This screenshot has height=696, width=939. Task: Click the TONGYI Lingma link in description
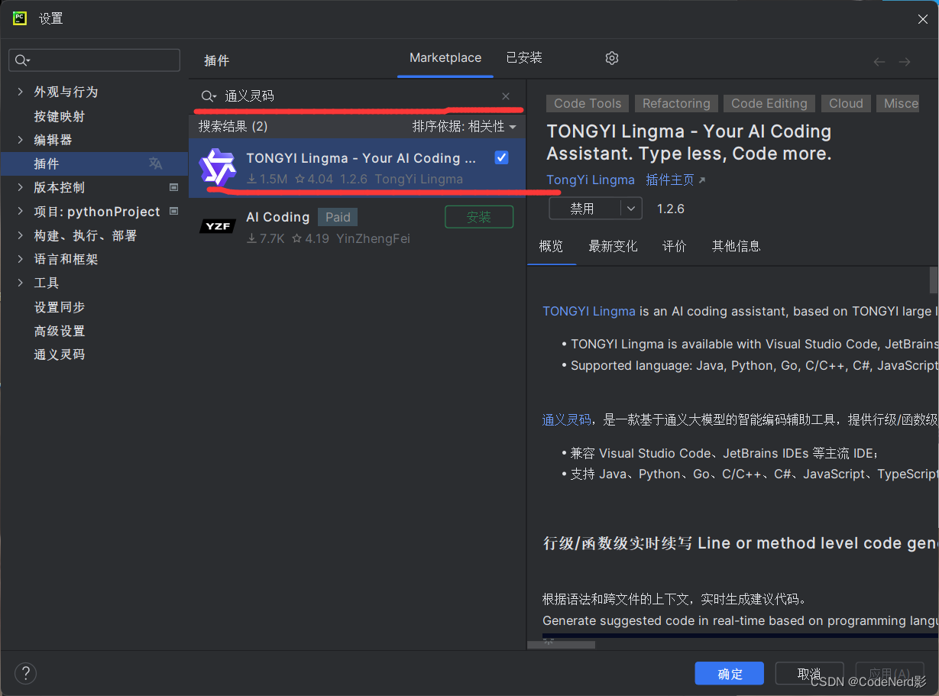589,311
